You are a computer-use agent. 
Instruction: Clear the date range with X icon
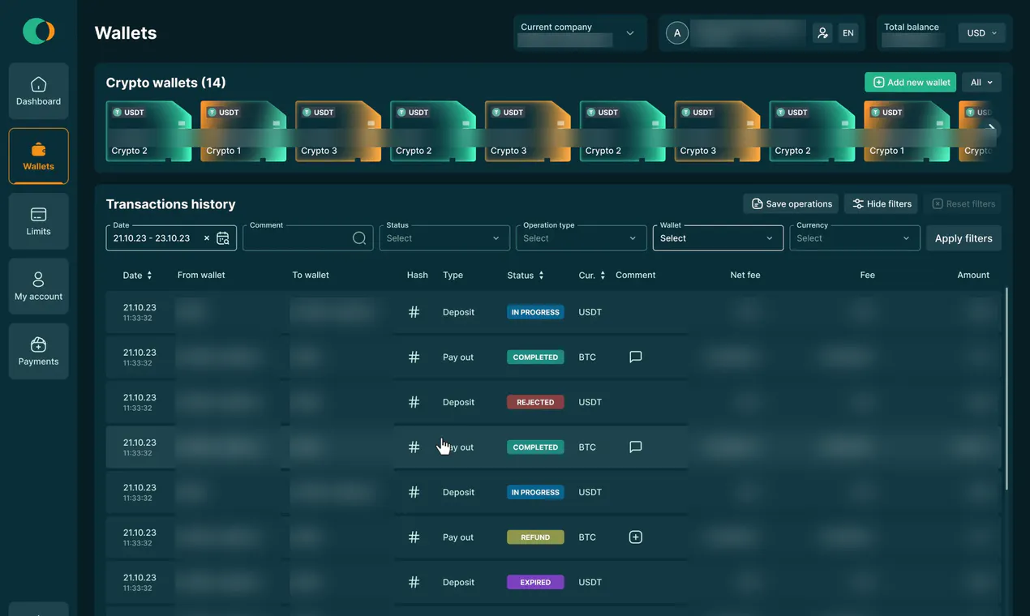[207, 238]
